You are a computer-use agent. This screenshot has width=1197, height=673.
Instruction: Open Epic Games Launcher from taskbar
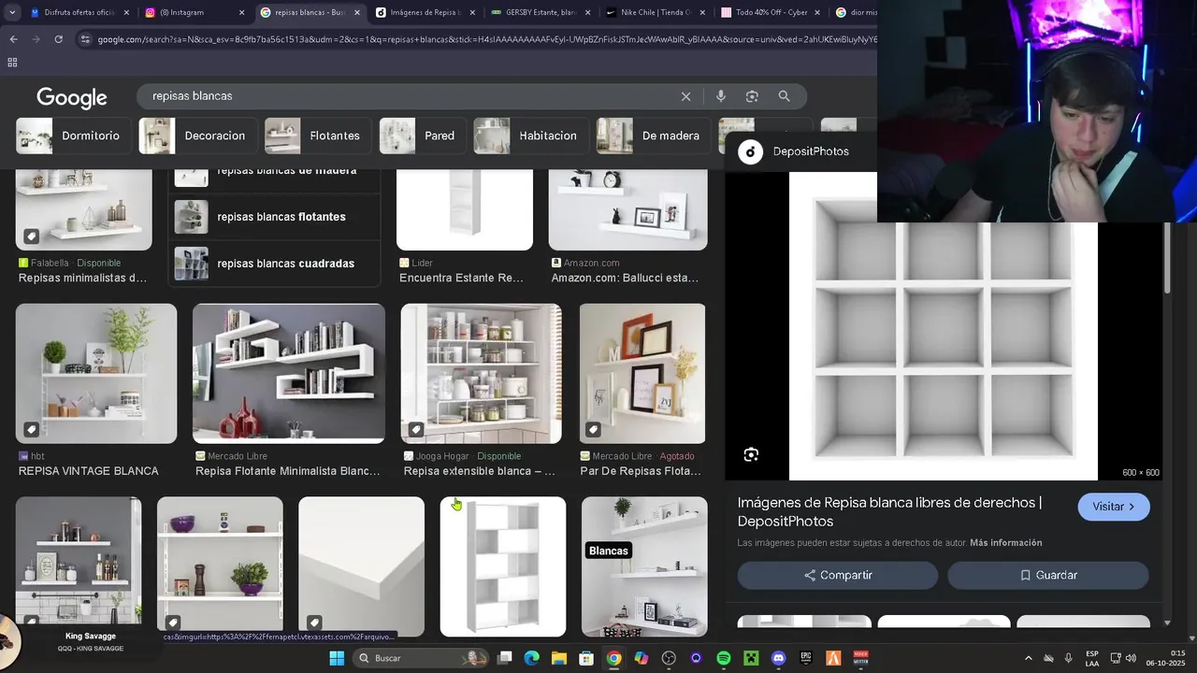click(806, 658)
